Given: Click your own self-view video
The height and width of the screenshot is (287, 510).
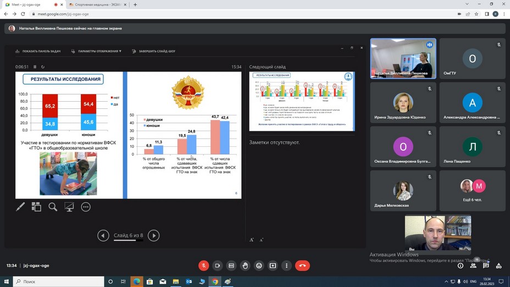Looking at the screenshot, I should coord(438,233).
